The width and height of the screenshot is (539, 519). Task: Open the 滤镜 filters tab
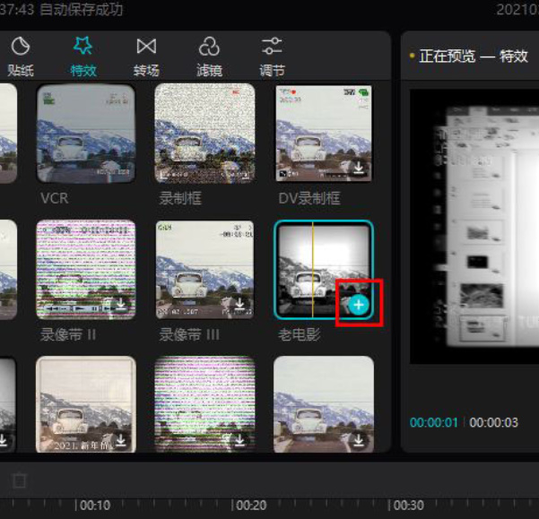(x=209, y=56)
